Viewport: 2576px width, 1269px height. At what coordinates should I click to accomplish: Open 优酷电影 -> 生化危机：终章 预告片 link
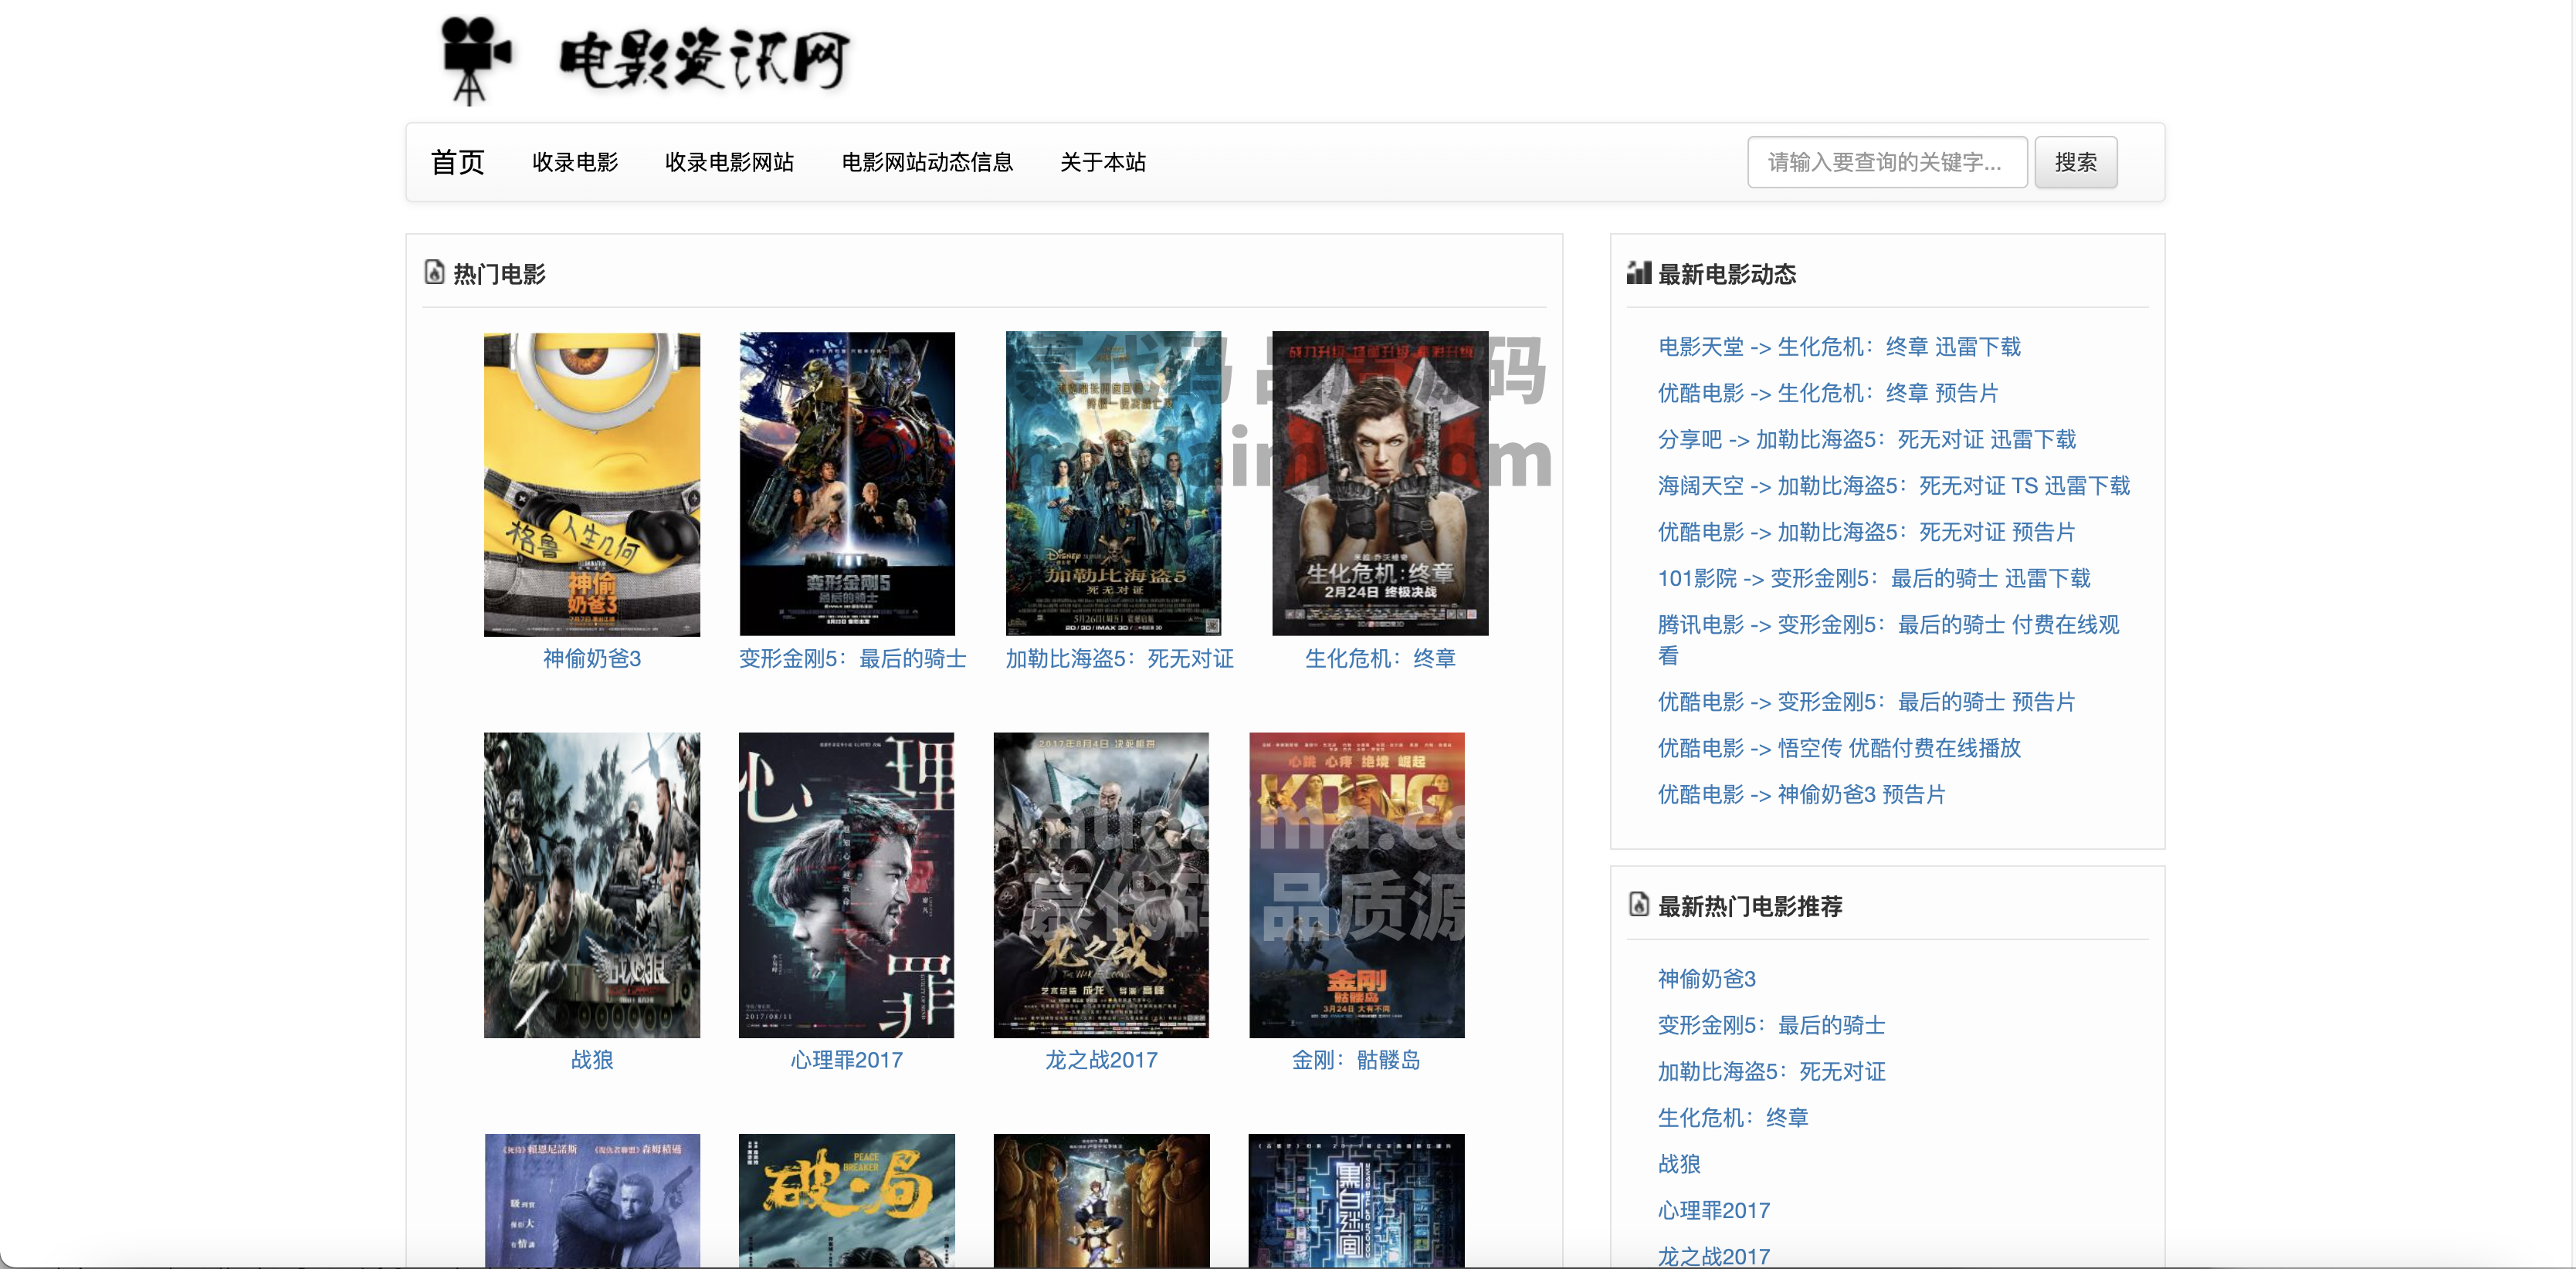pyautogui.click(x=1828, y=393)
